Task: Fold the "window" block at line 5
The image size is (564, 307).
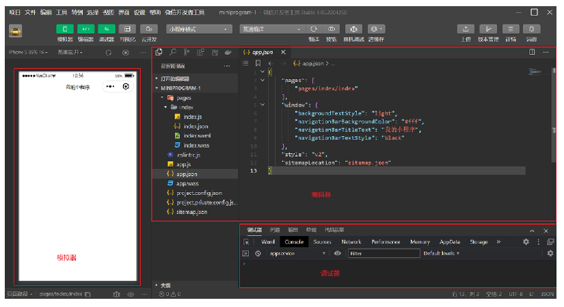Action: tap(263, 105)
